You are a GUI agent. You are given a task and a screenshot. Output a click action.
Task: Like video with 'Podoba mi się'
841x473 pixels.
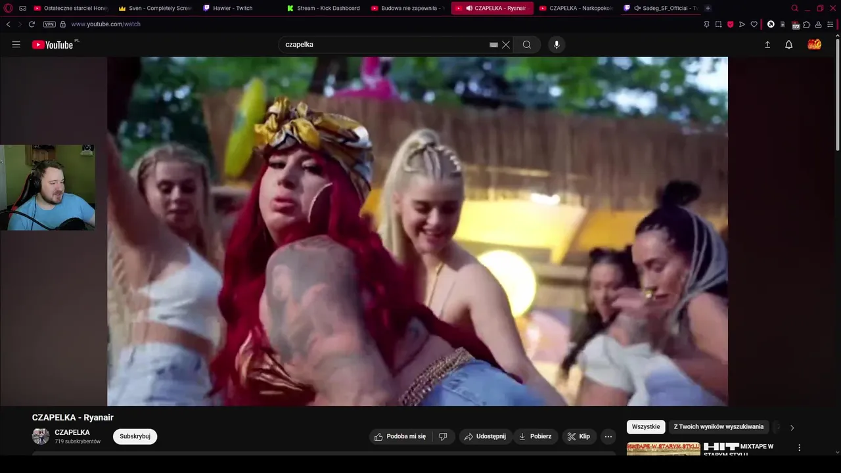tap(400, 436)
